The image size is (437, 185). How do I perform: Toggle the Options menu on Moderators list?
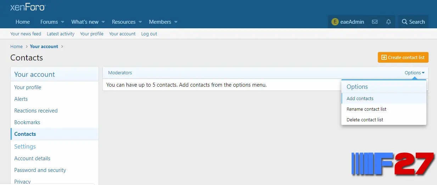[x=414, y=73]
